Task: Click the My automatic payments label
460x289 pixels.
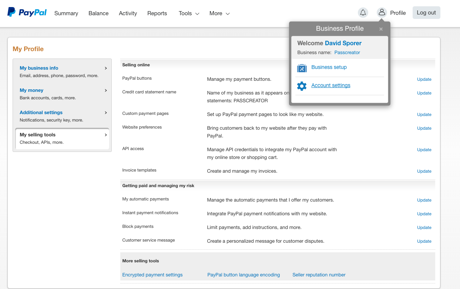Action: pos(146,199)
